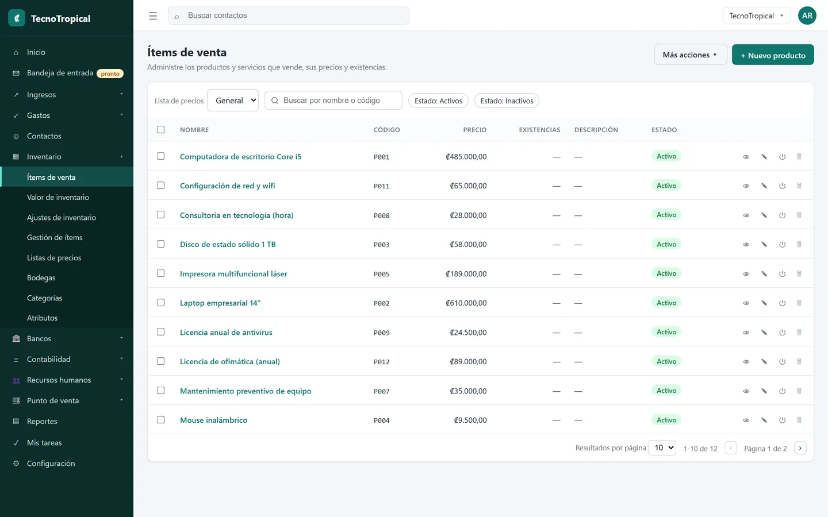
Task: Delete the Mouse inalámbrico item
Action: pos(799,420)
